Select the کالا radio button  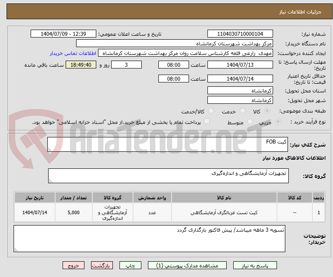coord(267,111)
